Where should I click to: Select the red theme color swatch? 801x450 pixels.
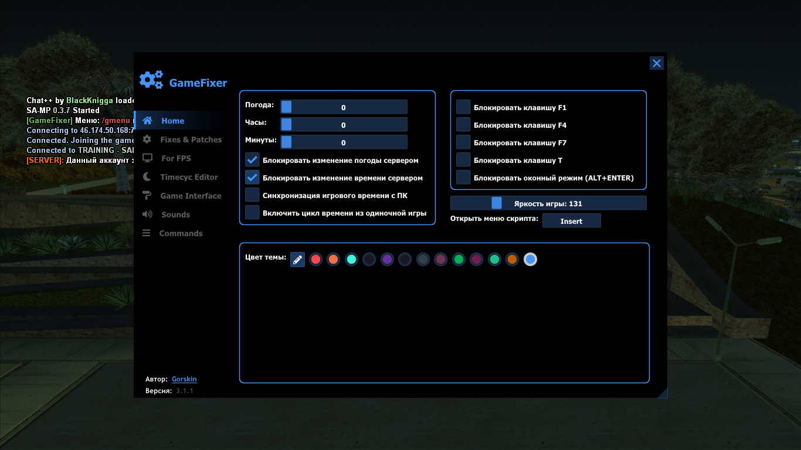[316, 260]
